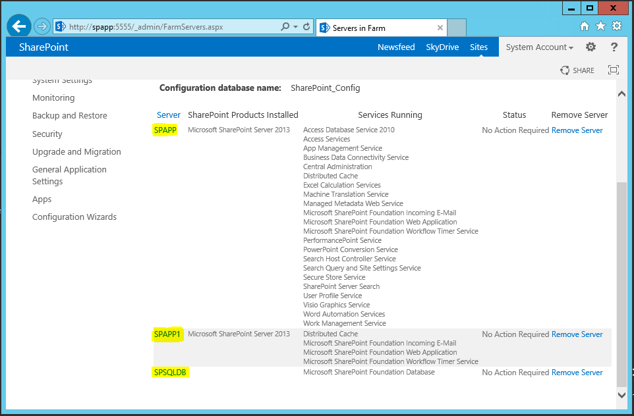The height and width of the screenshot is (416, 634).
Task: Click Remove Server for SPAPP1
Action: (577, 334)
